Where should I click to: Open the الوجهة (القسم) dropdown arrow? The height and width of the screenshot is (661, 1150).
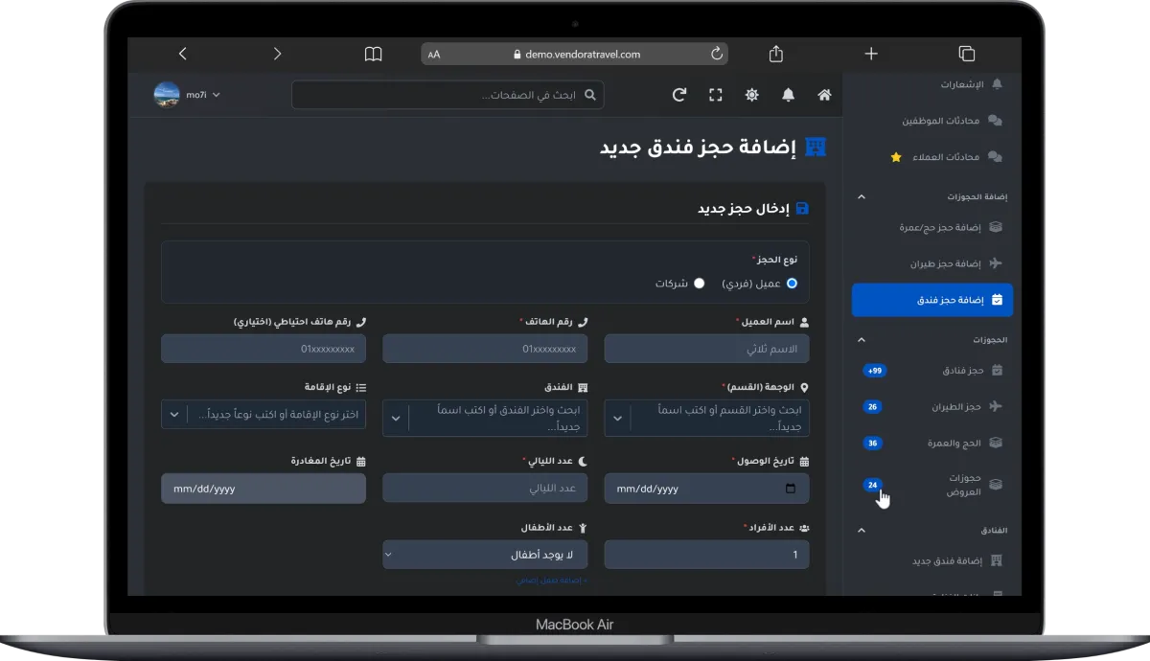pyautogui.click(x=617, y=419)
